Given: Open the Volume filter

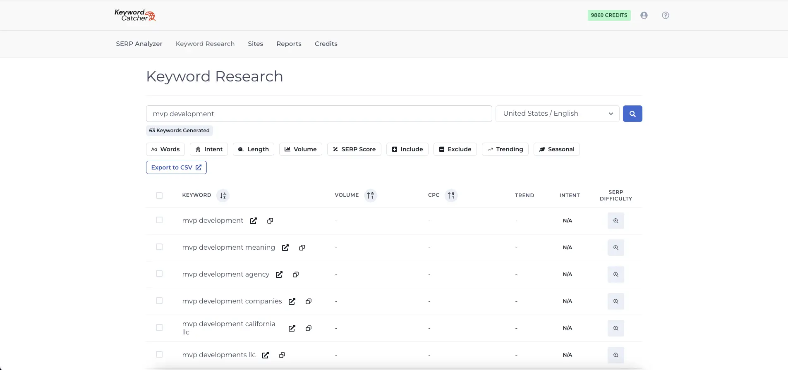Looking at the screenshot, I should [x=301, y=149].
